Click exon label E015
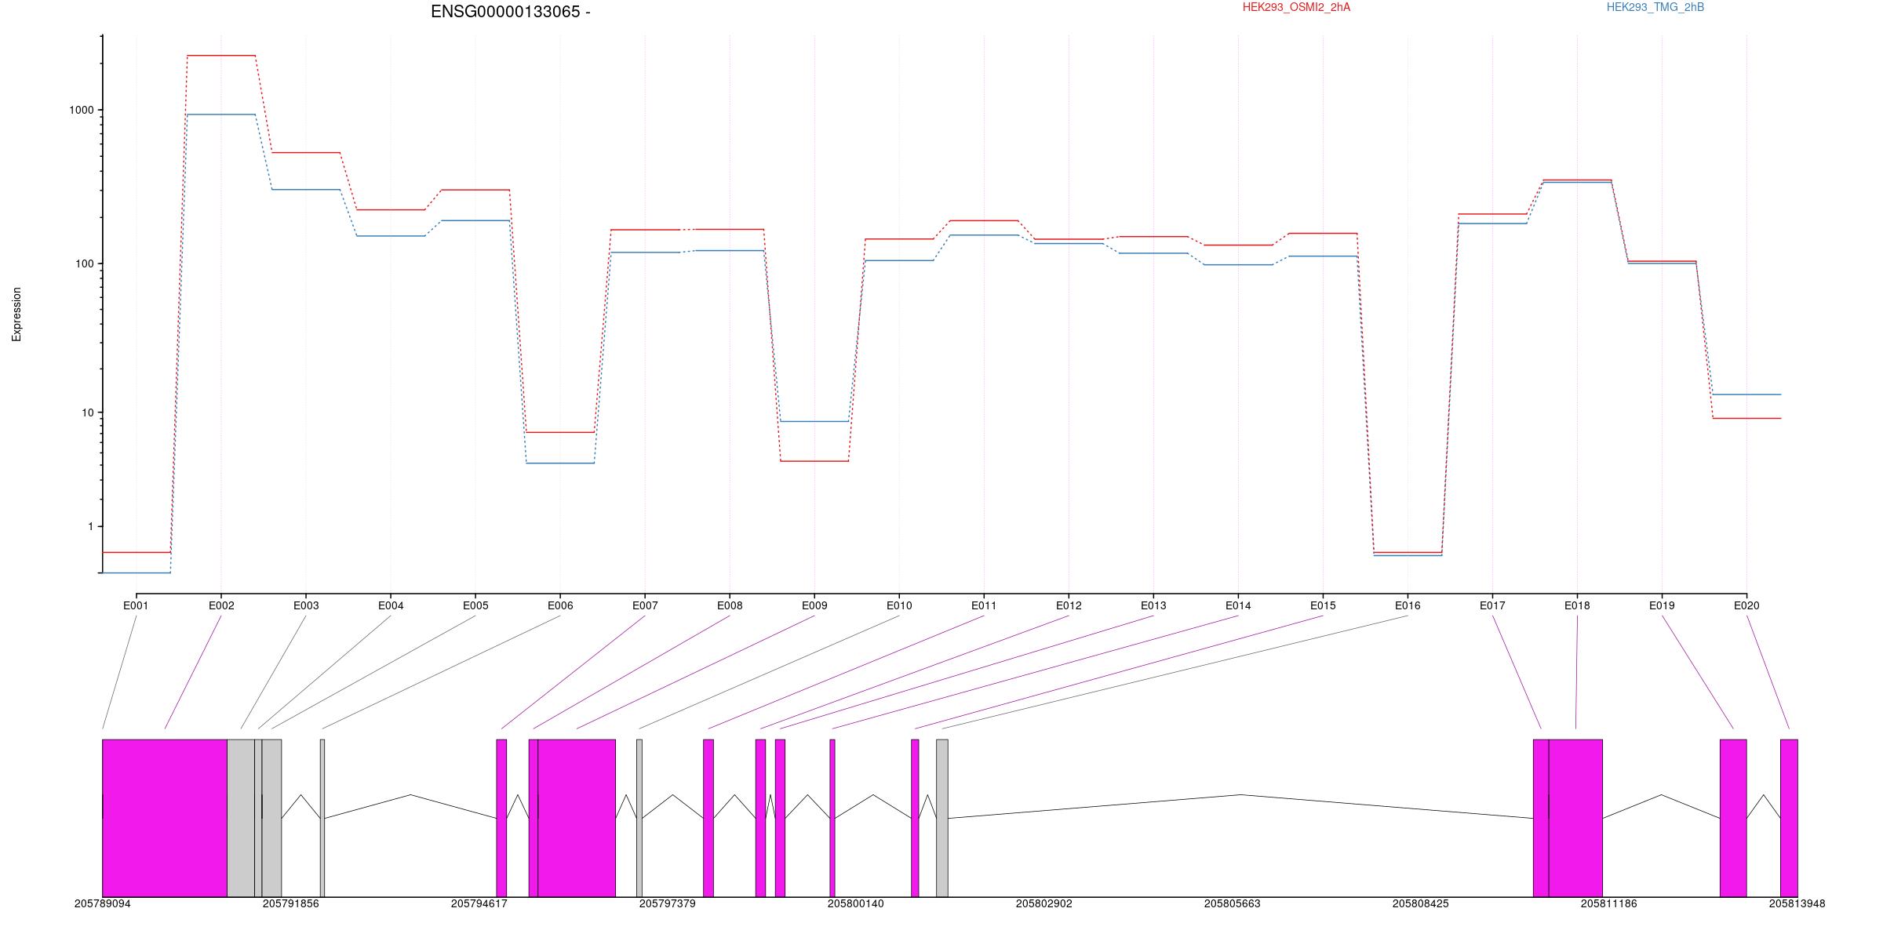The height and width of the screenshot is (941, 1883). pyautogui.click(x=1323, y=605)
